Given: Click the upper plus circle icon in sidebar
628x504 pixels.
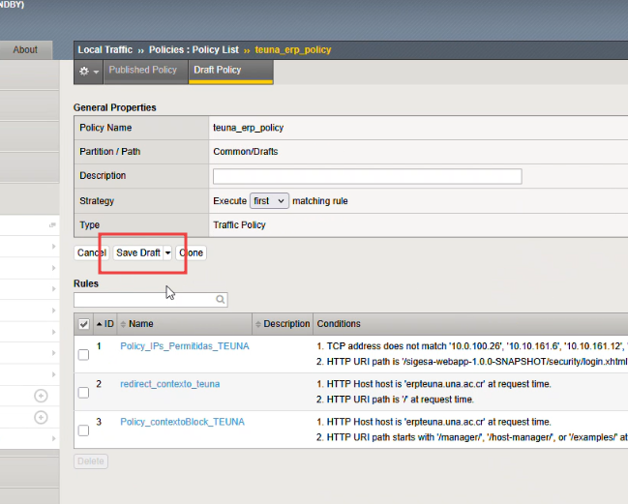Looking at the screenshot, I should click(41, 396).
